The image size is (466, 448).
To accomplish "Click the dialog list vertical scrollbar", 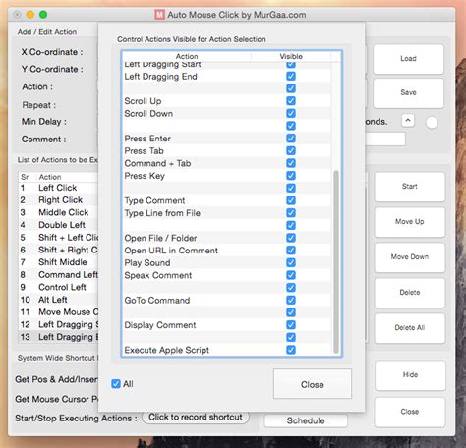I will (336, 261).
